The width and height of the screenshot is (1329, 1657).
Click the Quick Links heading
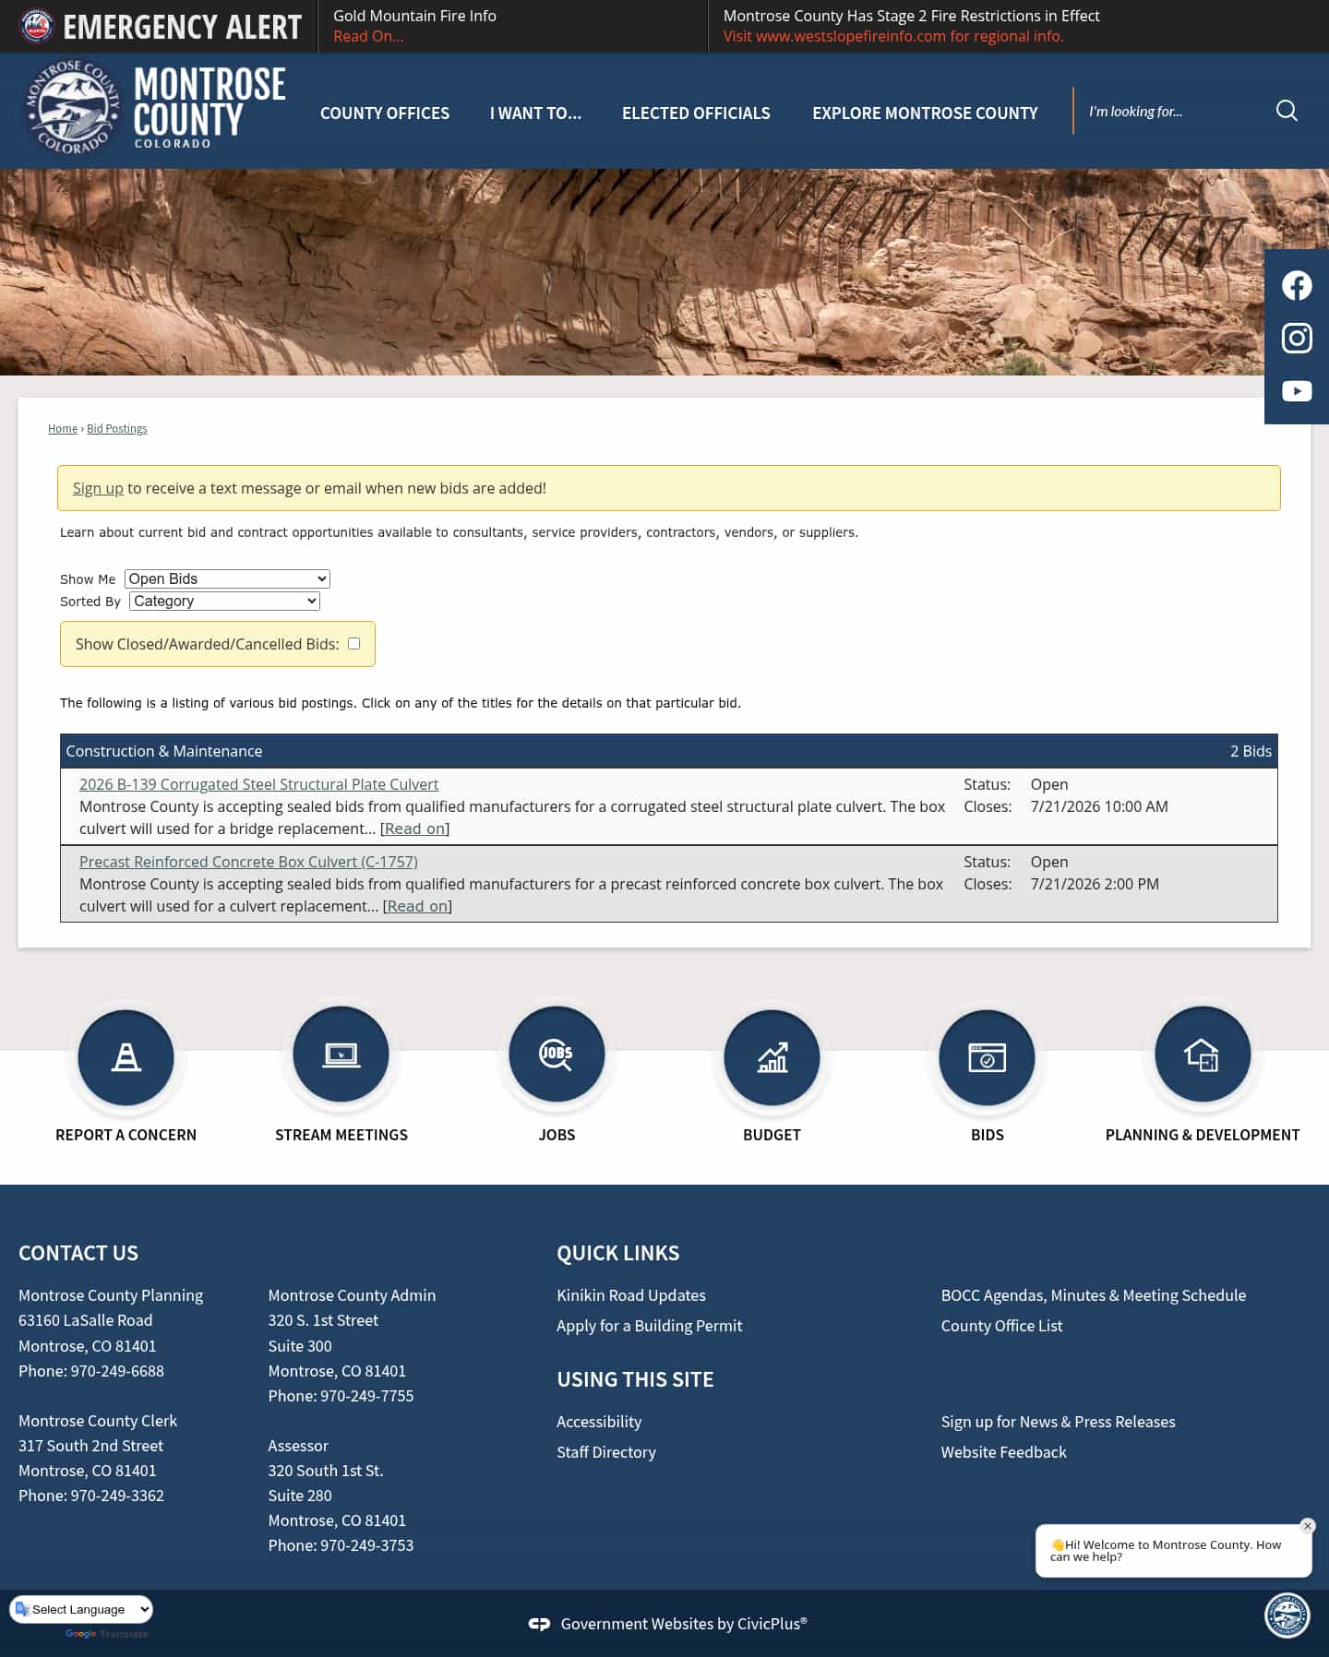click(x=617, y=1253)
